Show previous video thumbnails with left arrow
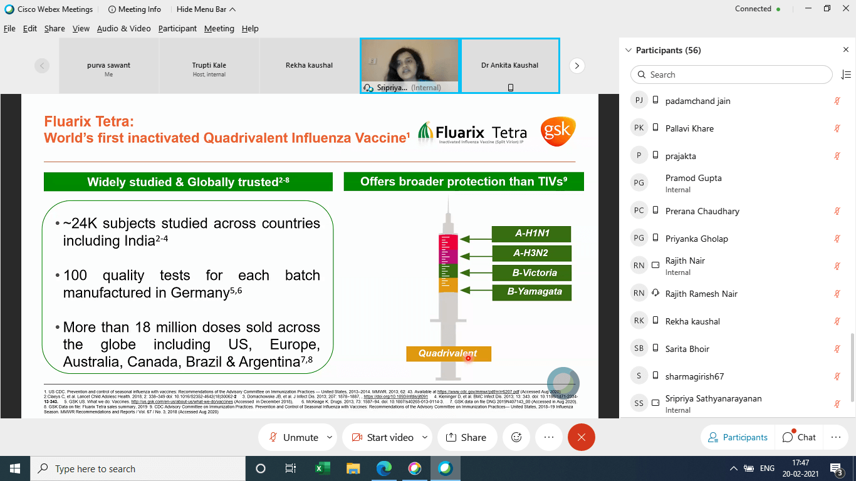856x481 pixels. coord(42,65)
